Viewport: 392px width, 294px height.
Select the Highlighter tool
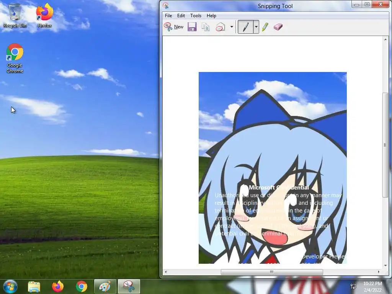[265, 27]
